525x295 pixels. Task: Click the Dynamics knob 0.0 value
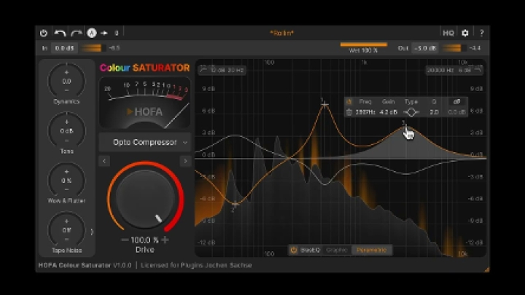(x=66, y=82)
